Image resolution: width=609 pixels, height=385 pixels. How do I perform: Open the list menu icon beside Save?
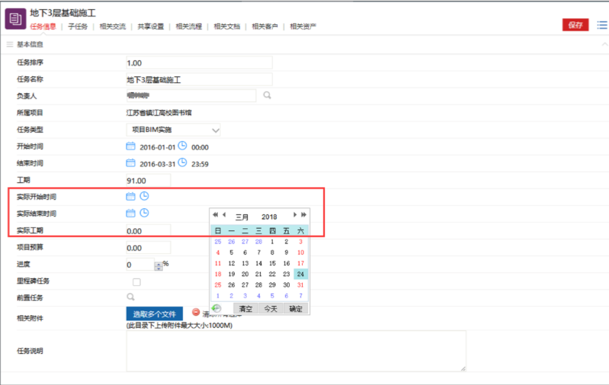(602, 25)
